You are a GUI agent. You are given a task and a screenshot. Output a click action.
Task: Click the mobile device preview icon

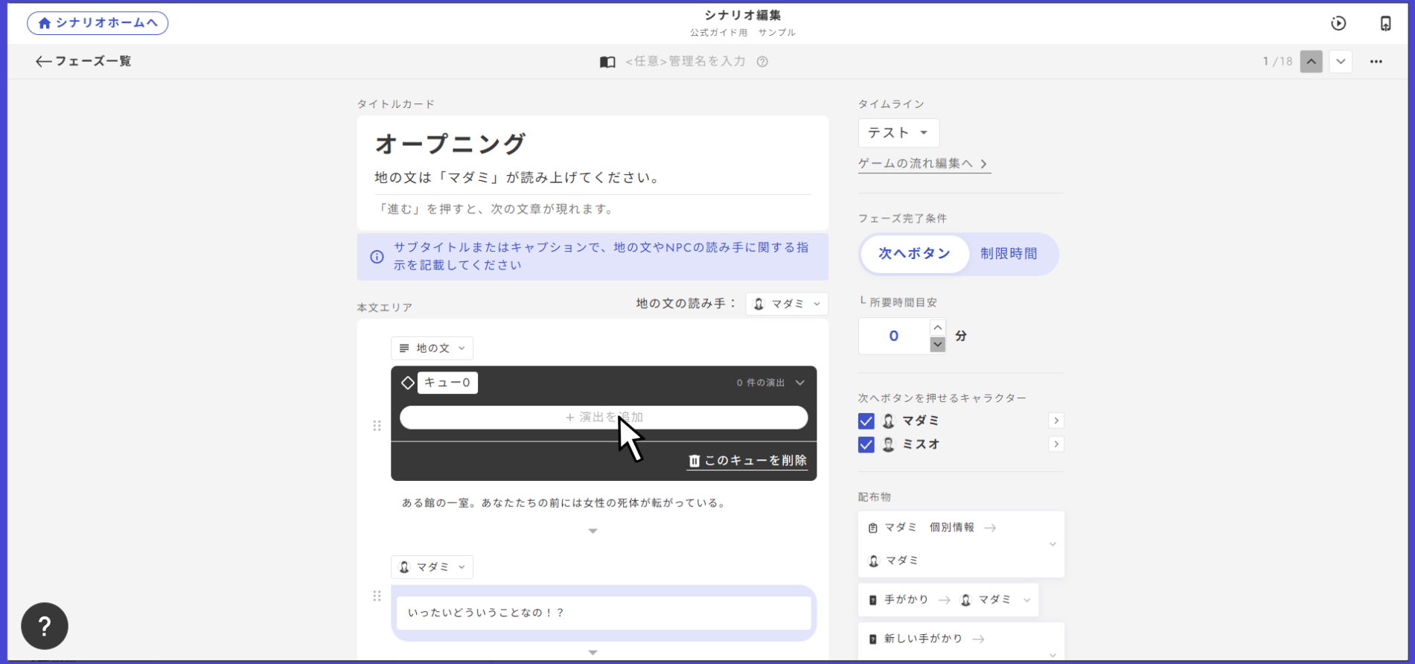point(1384,23)
